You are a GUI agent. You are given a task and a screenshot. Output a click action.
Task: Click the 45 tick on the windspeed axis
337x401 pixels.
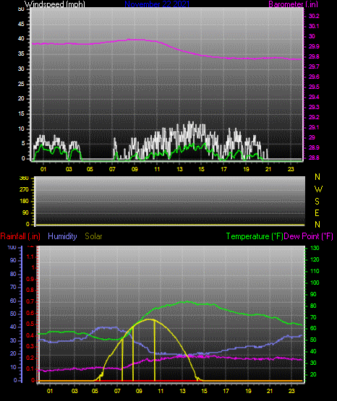coord(21,24)
